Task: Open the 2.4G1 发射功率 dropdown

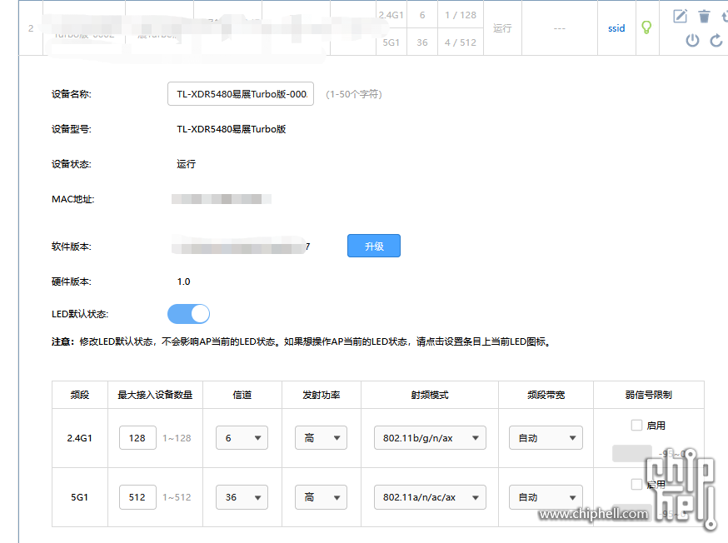Action: pos(321,438)
